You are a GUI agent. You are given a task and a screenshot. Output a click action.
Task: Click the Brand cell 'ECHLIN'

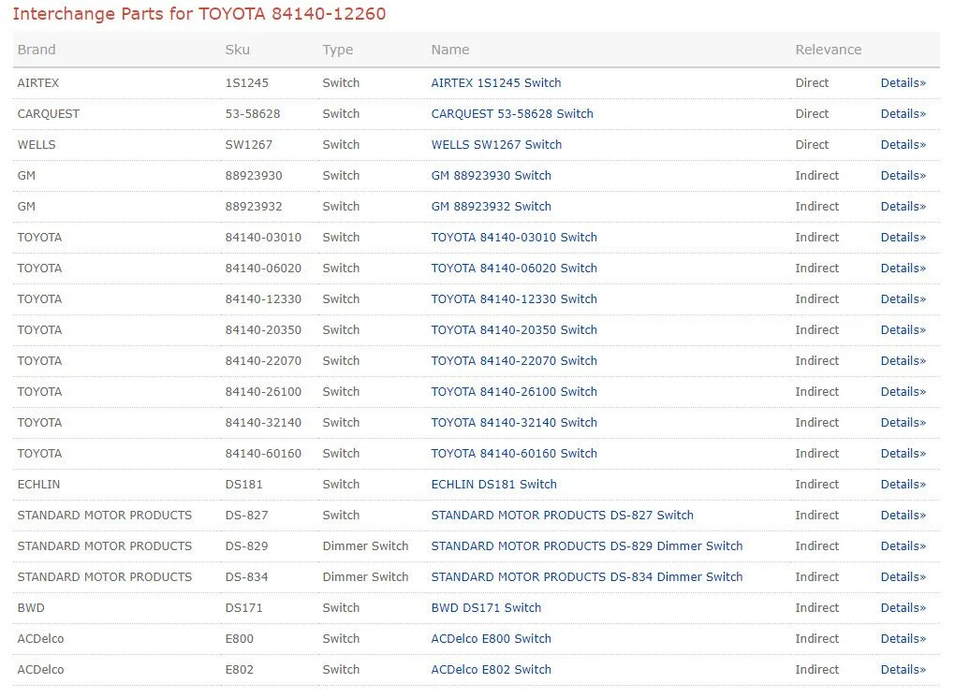(38, 485)
